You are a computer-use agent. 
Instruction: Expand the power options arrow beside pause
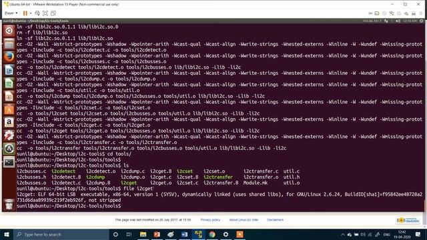[x=31, y=13]
